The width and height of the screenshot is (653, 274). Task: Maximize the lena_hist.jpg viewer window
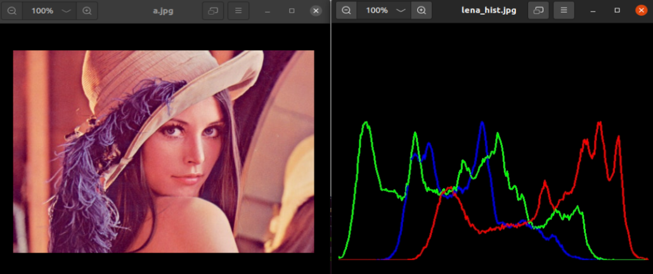tap(617, 10)
